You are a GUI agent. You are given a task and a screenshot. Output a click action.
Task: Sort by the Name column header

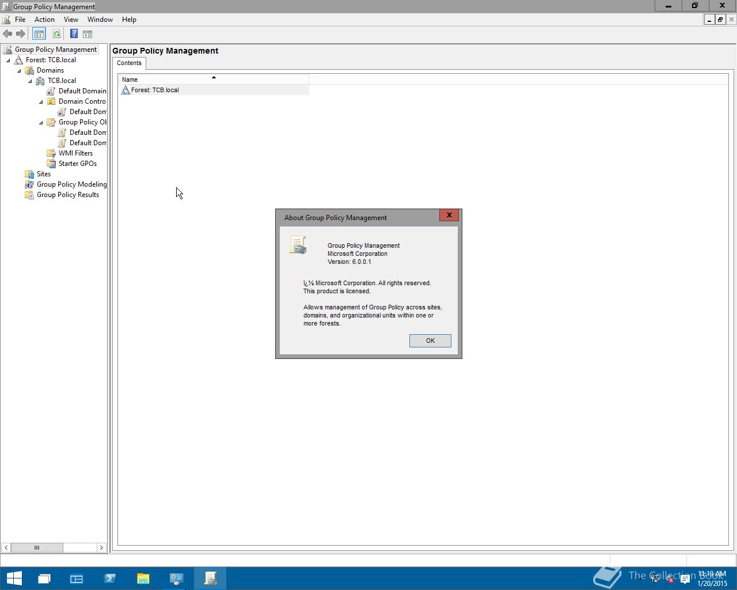[x=214, y=80]
